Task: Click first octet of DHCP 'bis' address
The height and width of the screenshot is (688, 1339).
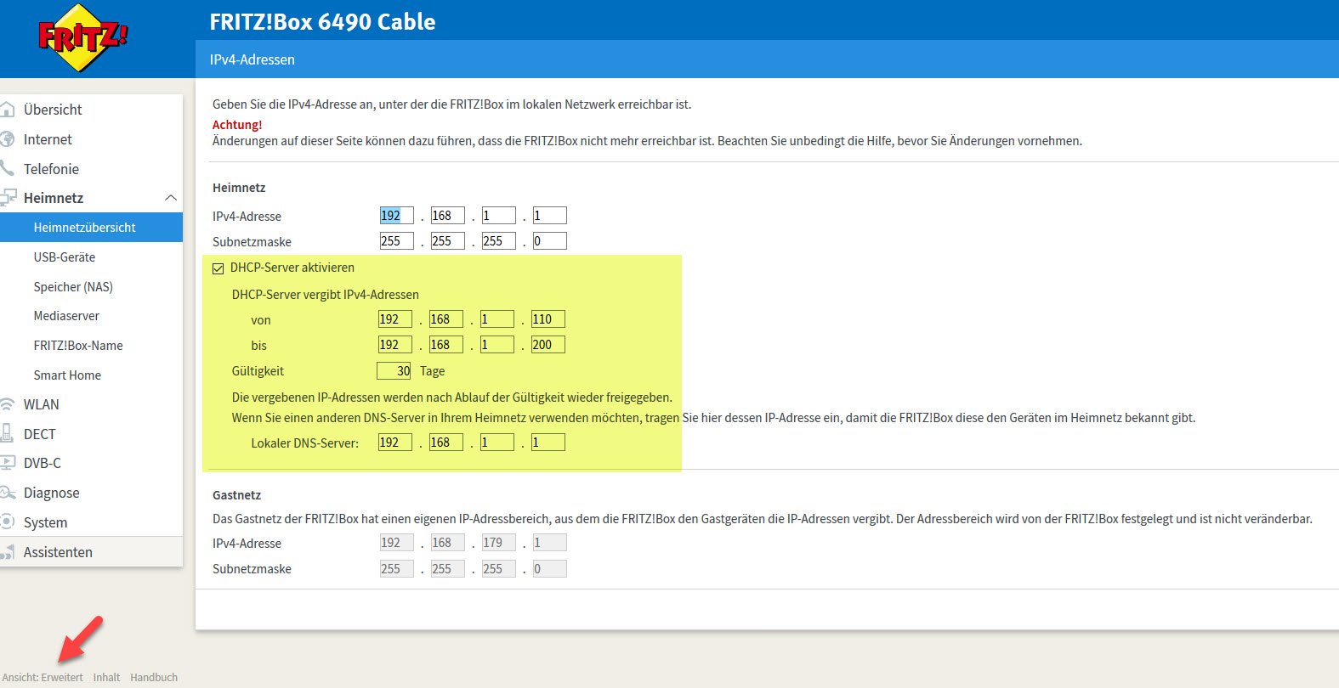Action: click(395, 345)
